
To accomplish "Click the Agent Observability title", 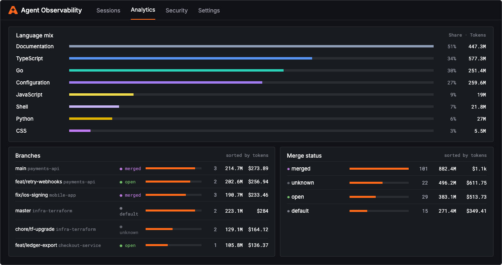I will (x=51, y=10).
